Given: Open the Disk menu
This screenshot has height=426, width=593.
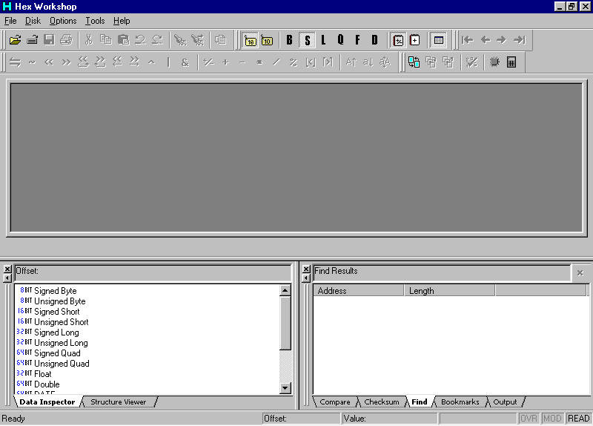Looking at the screenshot, I should (33, 21).
